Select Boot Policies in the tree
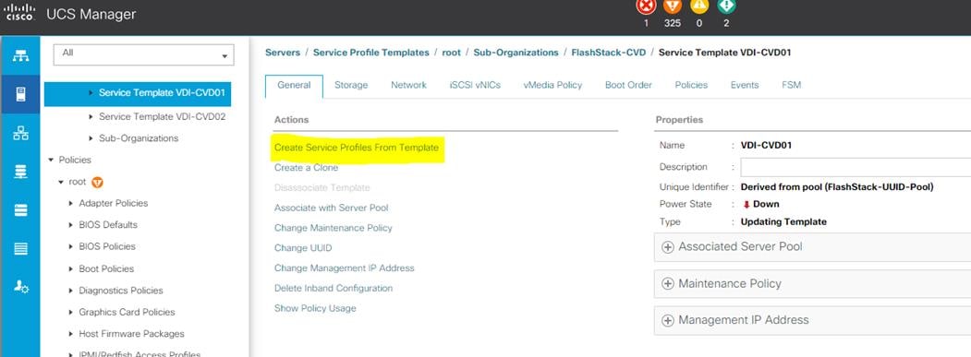The height and width of the screenshot is (357, 971). click(106, 268)
